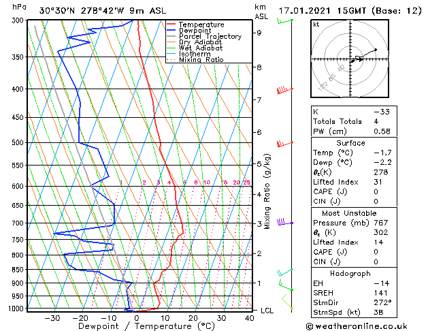
Task: Click the Surface Lifted Index value 31
Action: pos(378,182)
